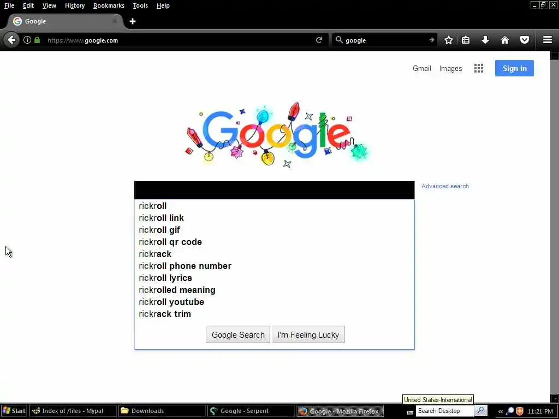Click the scroll down arrow of page scrollbar
Image resolution: width=559 pixels, height=419 pixels.
[555, 398]
